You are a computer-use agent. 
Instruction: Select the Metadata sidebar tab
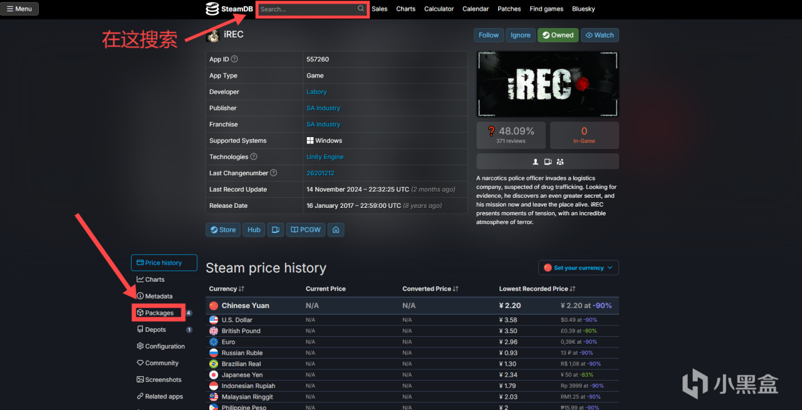(164, 296)
